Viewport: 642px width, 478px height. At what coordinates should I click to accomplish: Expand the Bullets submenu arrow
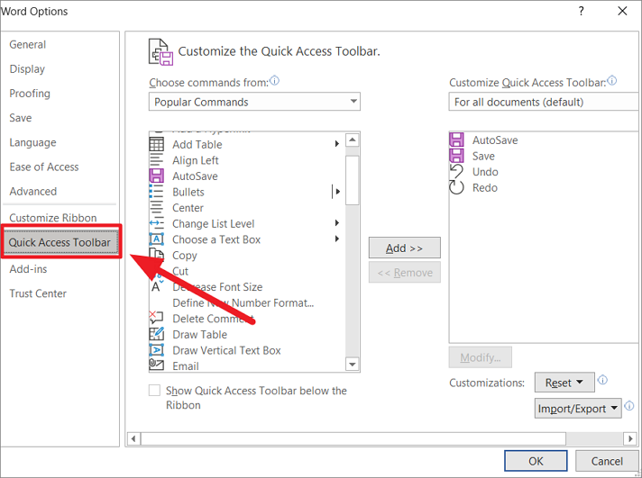[338, 192]
